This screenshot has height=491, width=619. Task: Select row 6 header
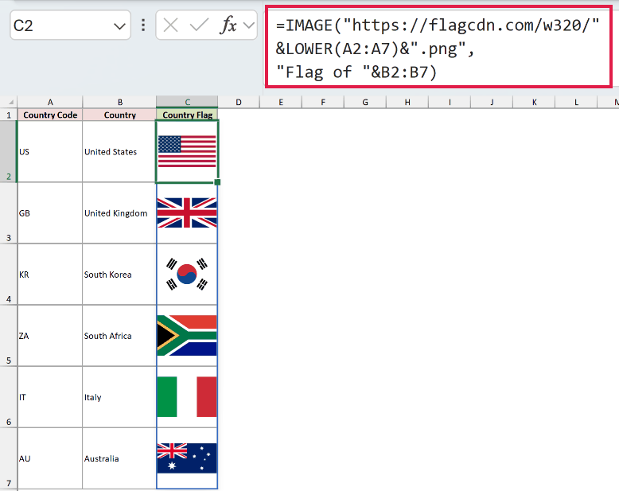point(9,397)
